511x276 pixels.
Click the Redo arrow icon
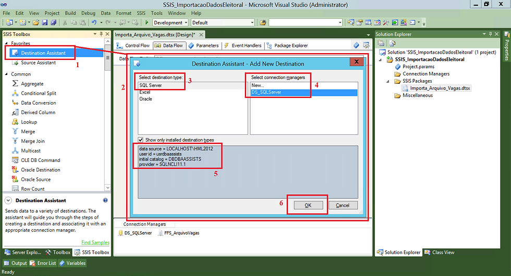tap(108, 22)
